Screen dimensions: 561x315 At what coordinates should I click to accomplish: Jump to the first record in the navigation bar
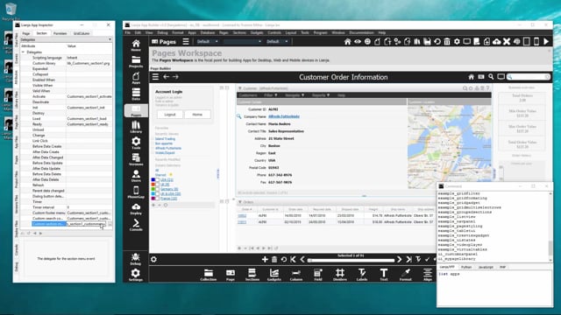[293, 260]
